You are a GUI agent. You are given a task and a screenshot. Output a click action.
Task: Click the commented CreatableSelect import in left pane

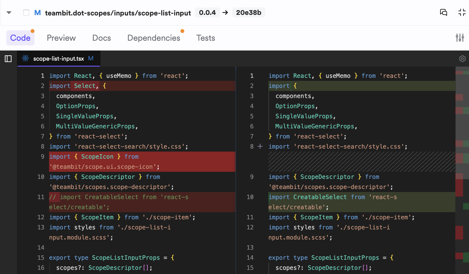point(142,202)
